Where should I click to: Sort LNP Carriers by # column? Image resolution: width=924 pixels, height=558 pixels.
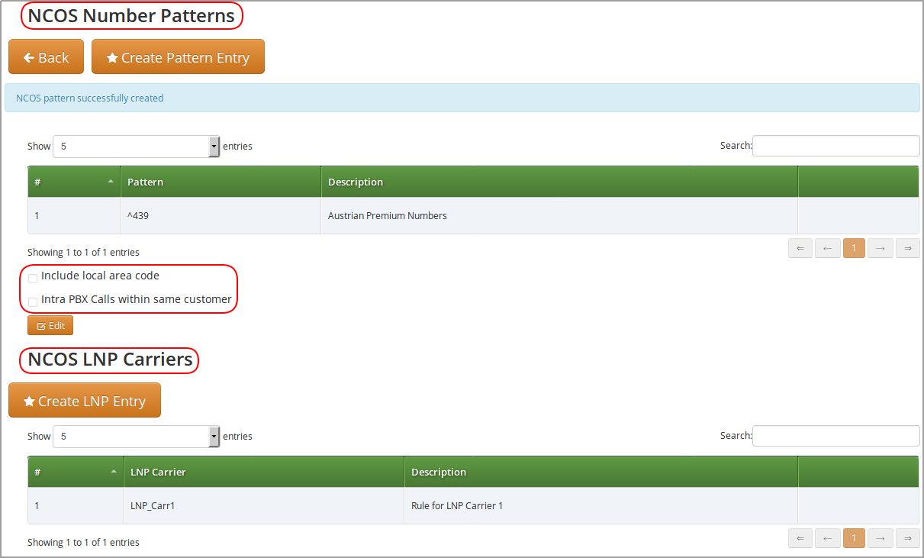pyautogui.click(x=74, y=472)
